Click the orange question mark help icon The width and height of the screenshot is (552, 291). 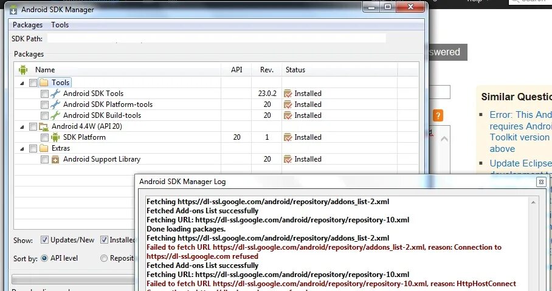tap(438, 115)
